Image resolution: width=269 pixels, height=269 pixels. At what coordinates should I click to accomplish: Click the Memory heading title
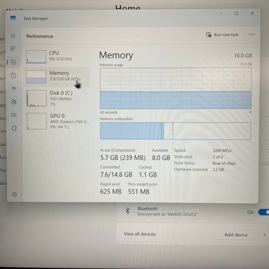coord(116,56)
